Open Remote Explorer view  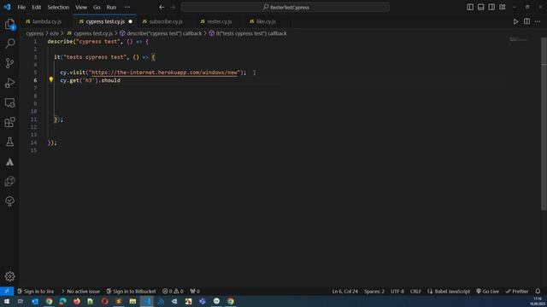(x=9, y=102)
